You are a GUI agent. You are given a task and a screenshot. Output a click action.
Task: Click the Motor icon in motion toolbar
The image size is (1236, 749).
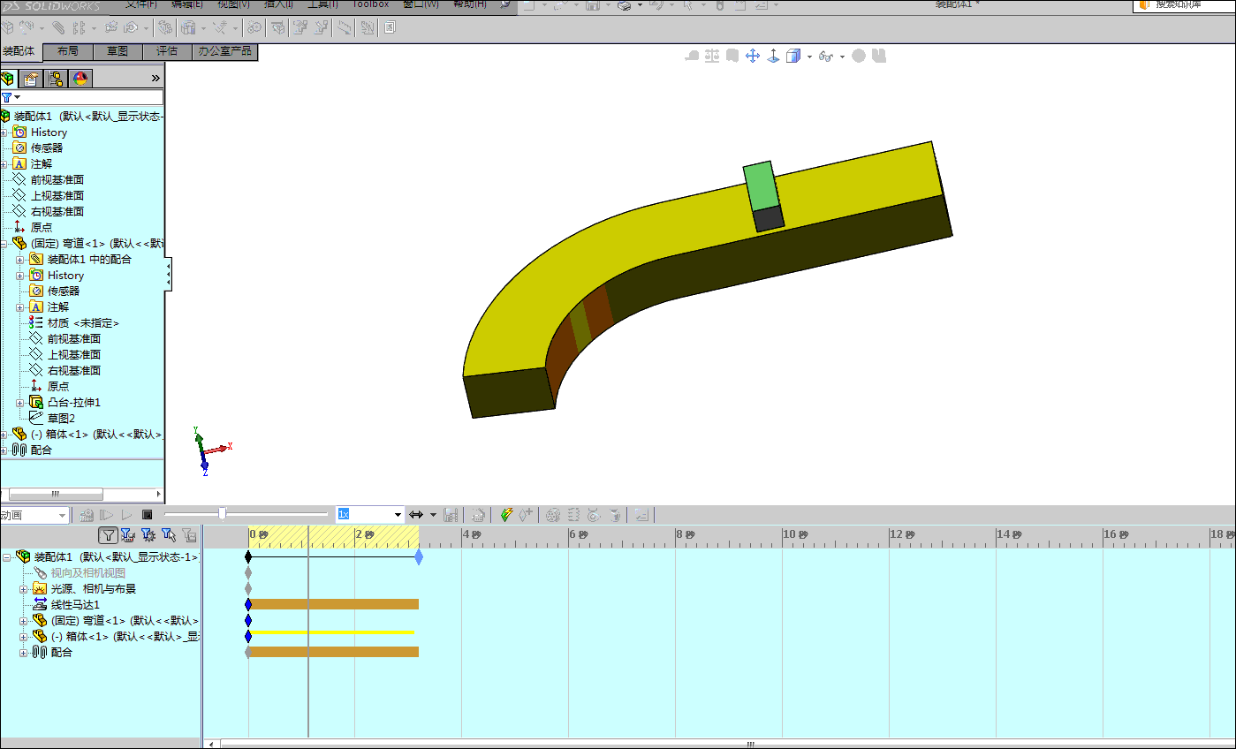point(553,514)
